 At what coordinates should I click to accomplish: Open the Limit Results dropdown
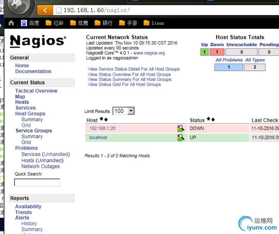click(123, 111)
